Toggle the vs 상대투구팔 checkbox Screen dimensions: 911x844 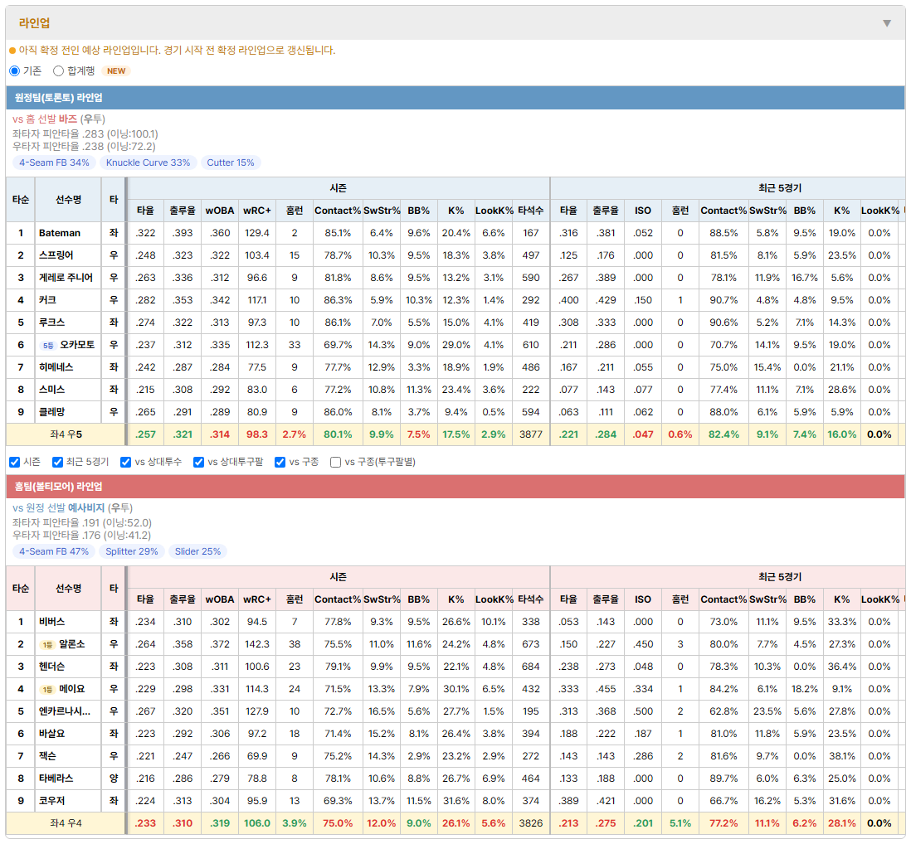pyautogui.click(x=198, y=462)
